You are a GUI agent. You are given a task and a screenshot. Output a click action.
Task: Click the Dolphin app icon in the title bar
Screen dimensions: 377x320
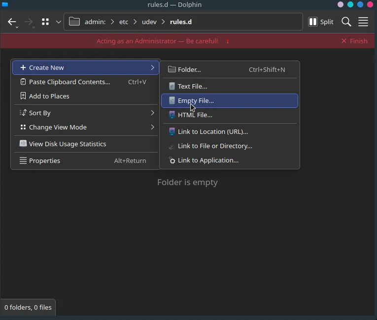point(5,4)
